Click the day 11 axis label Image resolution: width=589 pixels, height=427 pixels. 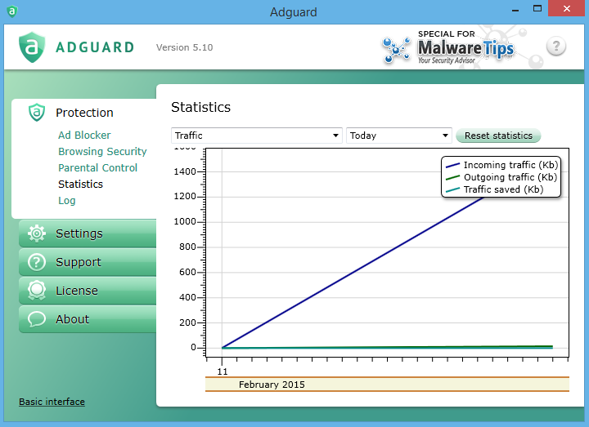coord(223,371)
